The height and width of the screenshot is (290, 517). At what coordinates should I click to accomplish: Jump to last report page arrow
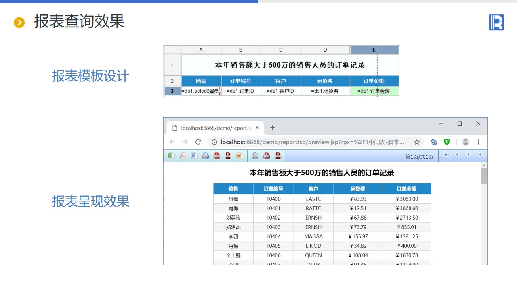coord(480,155)
